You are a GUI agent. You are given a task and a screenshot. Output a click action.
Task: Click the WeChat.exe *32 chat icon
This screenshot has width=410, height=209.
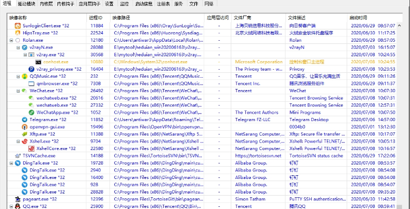tap(25, 91)
